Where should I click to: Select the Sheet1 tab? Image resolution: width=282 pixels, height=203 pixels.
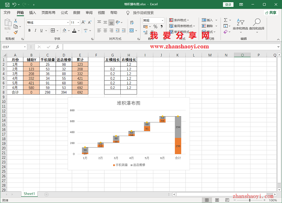pyautogui.click(x=29, y=194)
